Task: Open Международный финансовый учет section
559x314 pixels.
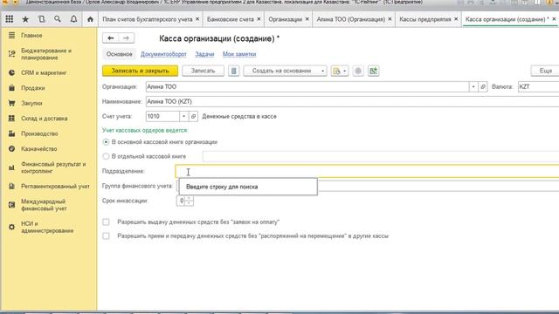Action: pos(44,205)
